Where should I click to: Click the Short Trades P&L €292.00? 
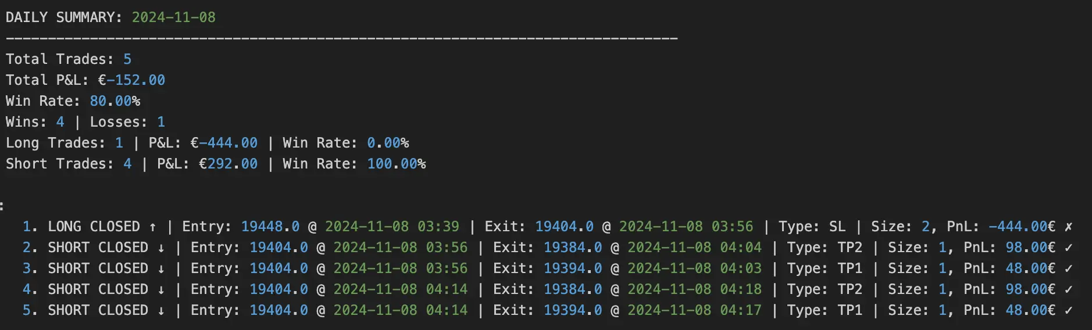pos(228,164)
